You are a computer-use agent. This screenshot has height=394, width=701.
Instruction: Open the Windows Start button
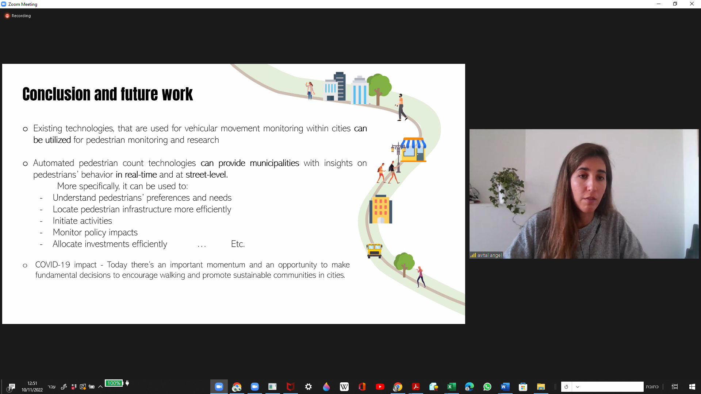click(x=692, y=387)
